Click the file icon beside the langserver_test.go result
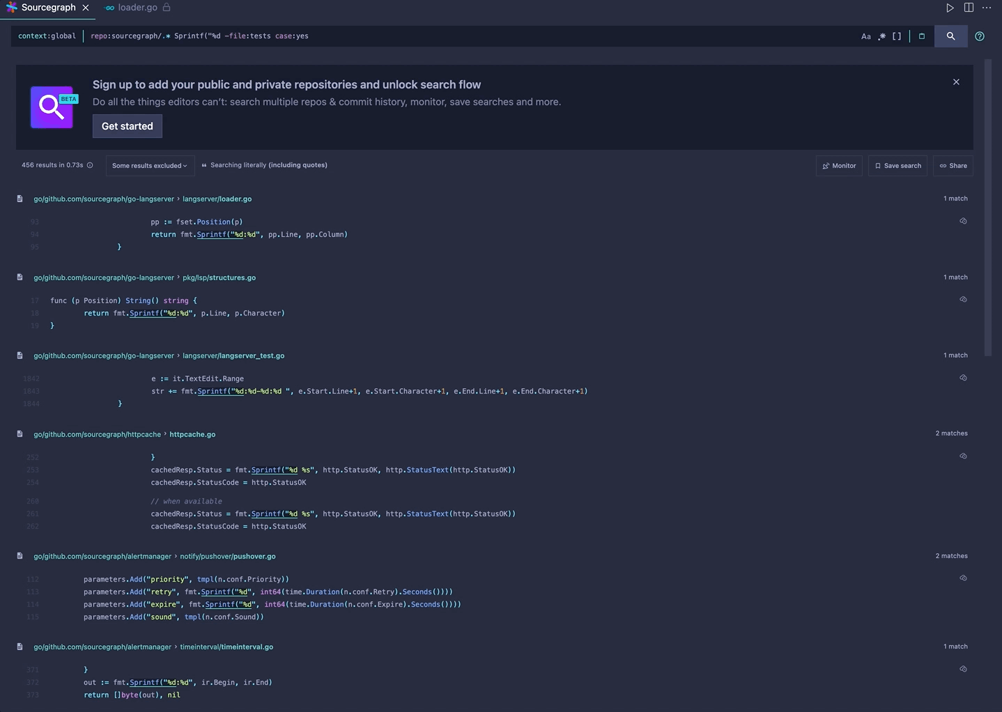1002x712 pixels. pos(20,355)
